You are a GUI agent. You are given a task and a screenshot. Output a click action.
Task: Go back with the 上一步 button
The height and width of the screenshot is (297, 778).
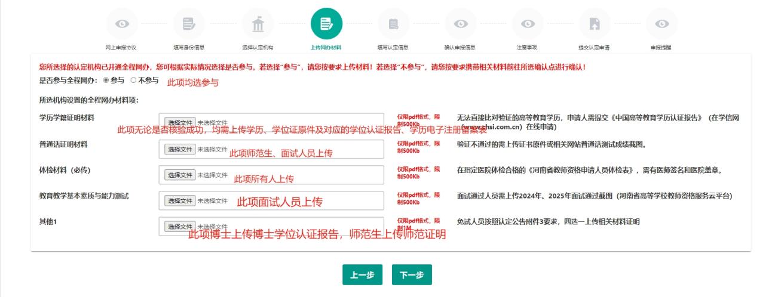click(x=362, y=275)
